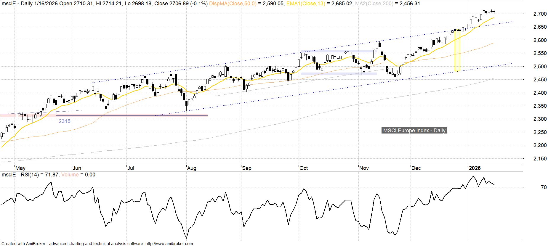
Task: Click the pink support band near 2315
Action: click(x=118, y=115)
